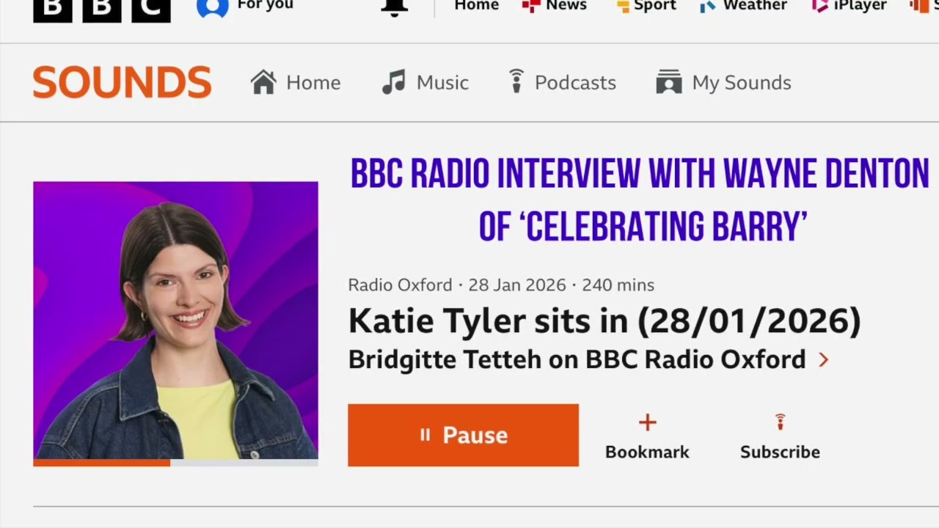Open the My Sounds tab
The width and height of the screenshot is (939, 528).
point(742,83)
